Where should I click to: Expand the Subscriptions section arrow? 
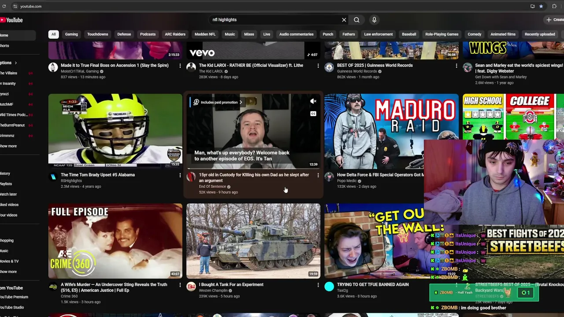point(15,63)
